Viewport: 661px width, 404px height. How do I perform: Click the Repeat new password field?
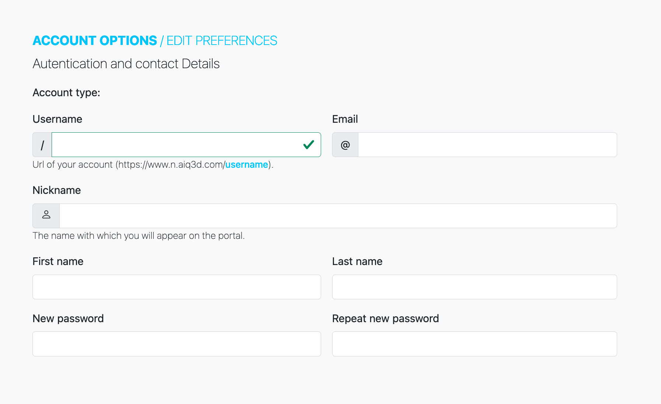(x=474, y=344)
